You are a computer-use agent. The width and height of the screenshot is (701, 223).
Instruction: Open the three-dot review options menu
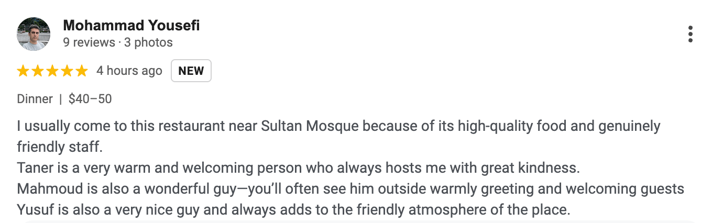tap(691, 34)
